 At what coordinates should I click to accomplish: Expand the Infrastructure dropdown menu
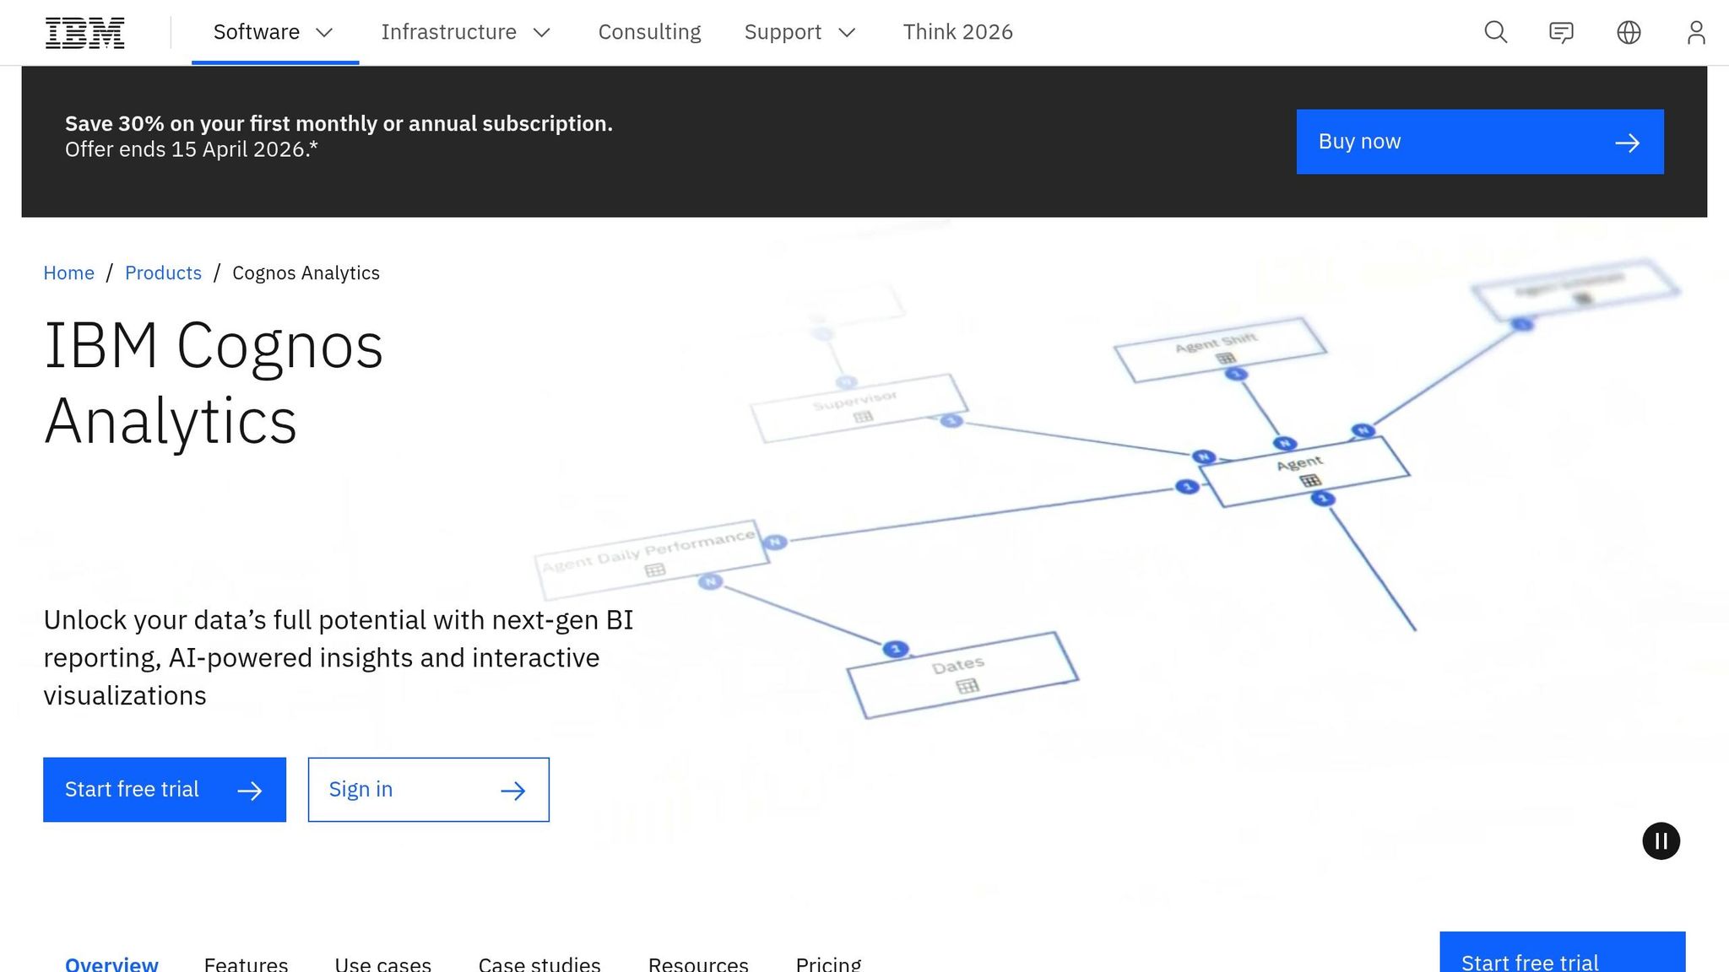point(465,32)
